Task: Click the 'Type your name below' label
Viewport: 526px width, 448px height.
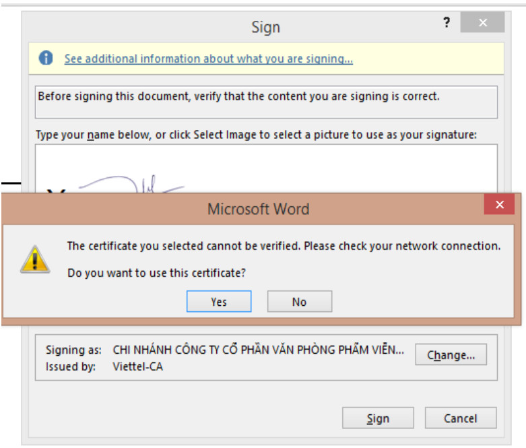Action: [x=256, y=135]
